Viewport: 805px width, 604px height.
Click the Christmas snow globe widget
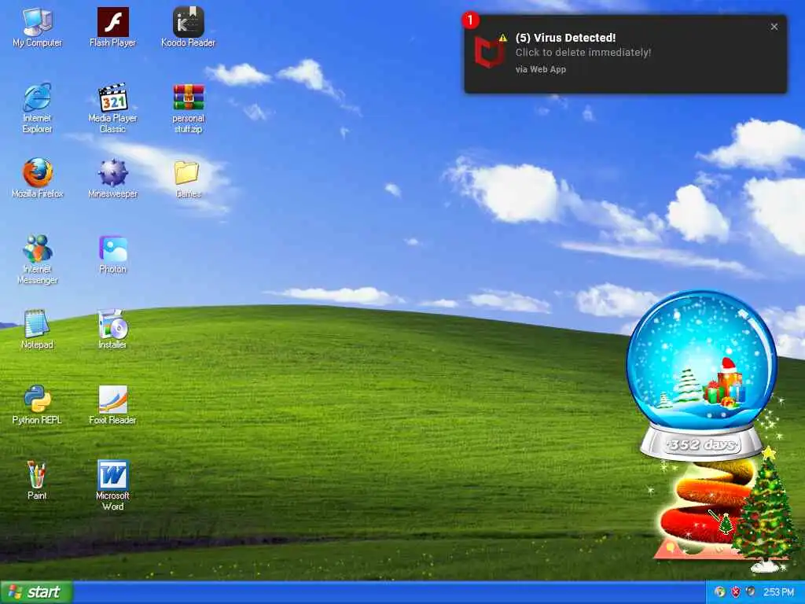coord(701,375)
